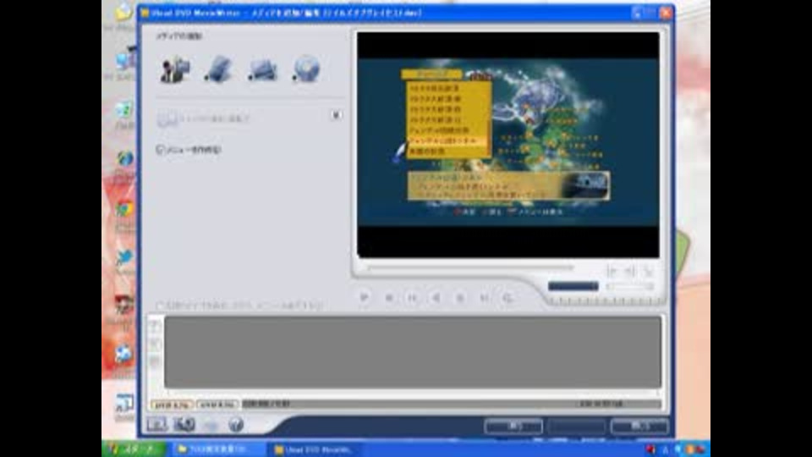Image resolution: width=812 pixels, height=457 pixels.
Task: Open the Twitter bird desktop icon
Action: [x=124, y=257]
